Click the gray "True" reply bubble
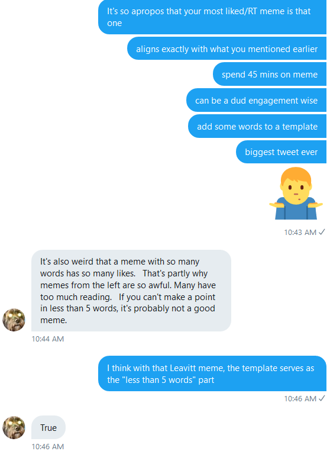330x451 pixels. pos(48,427)
